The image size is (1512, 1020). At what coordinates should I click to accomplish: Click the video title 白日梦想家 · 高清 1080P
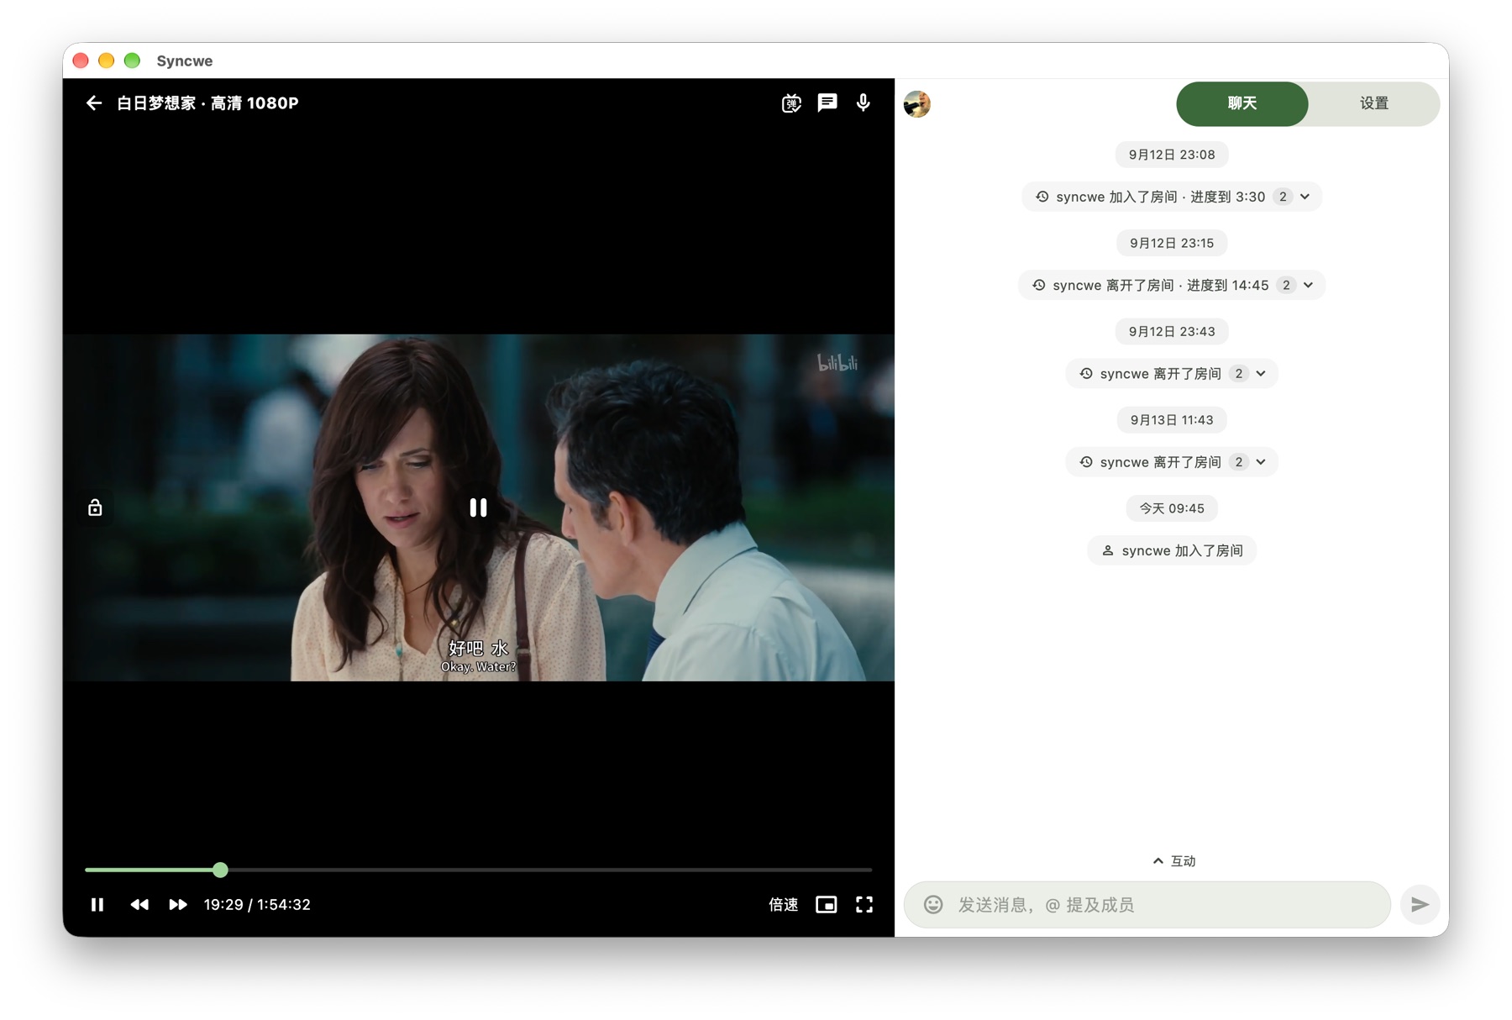(207, 103)
